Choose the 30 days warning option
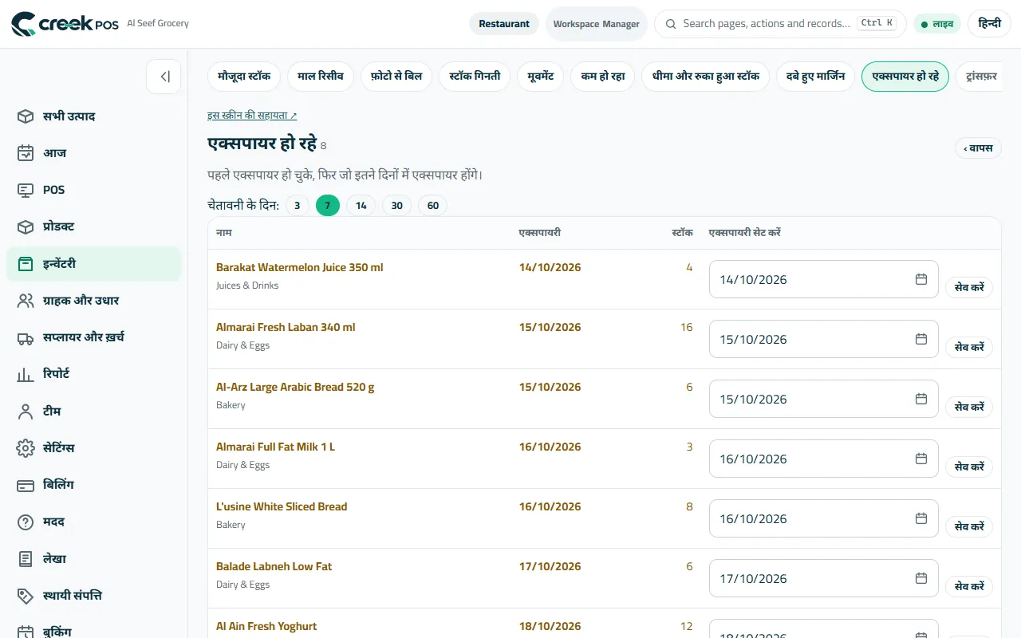 click(x=397, y=206)
